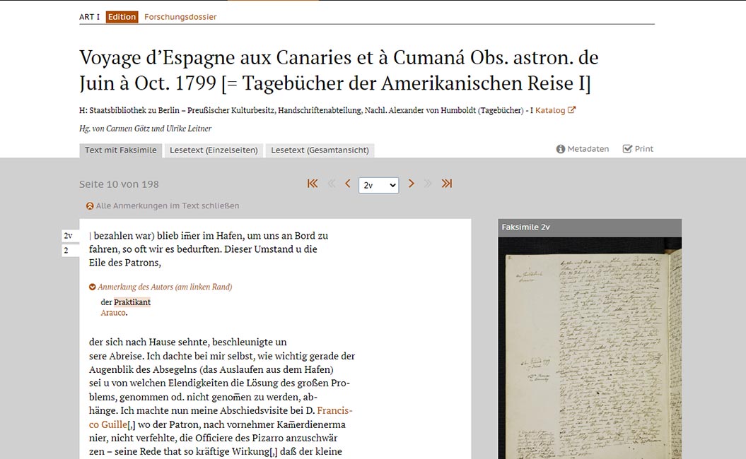The width and height of the screenshot is (746, 459).
Task: Select the highlighted Edition navigation item
Action: point(120,16)
